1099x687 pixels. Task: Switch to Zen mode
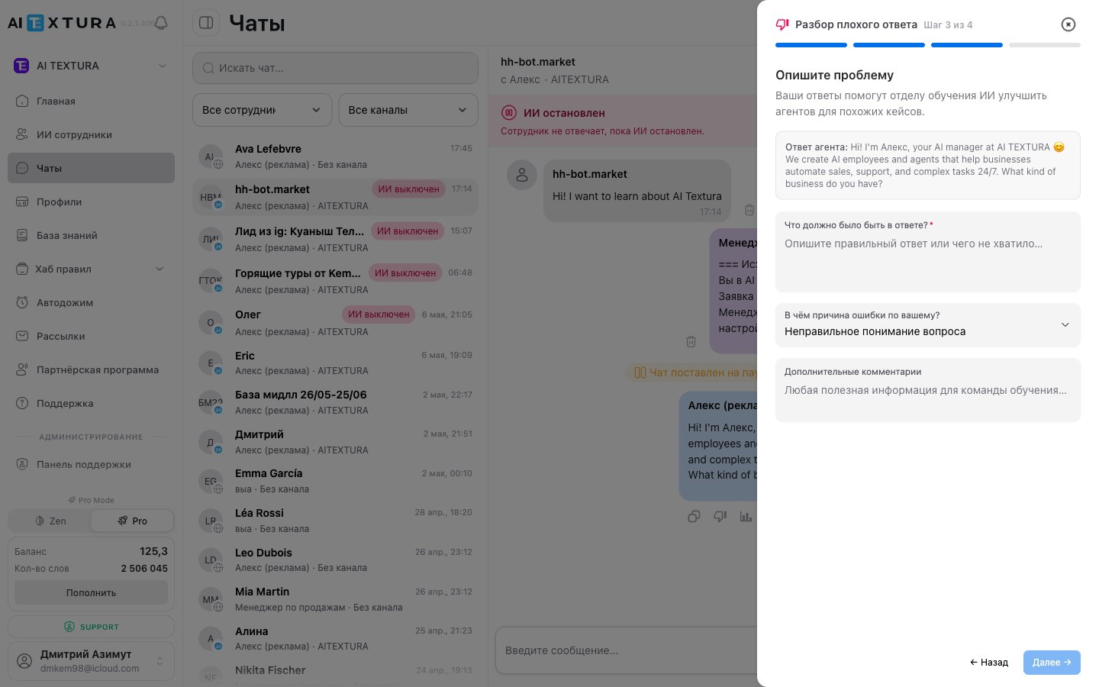coord(50,521)
